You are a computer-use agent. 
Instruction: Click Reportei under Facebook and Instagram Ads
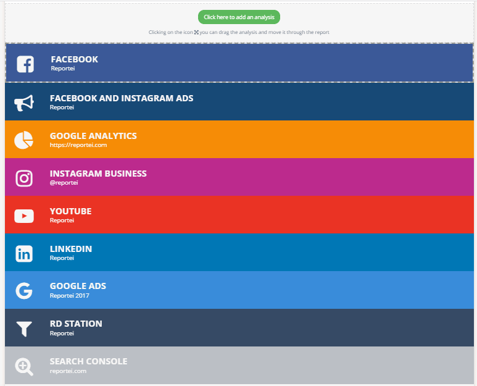click(x=62, y=107)
